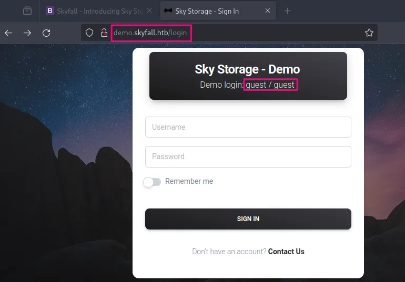Reload the current page
The width and height of the screenshot is (405, 282).
(46, 33)
